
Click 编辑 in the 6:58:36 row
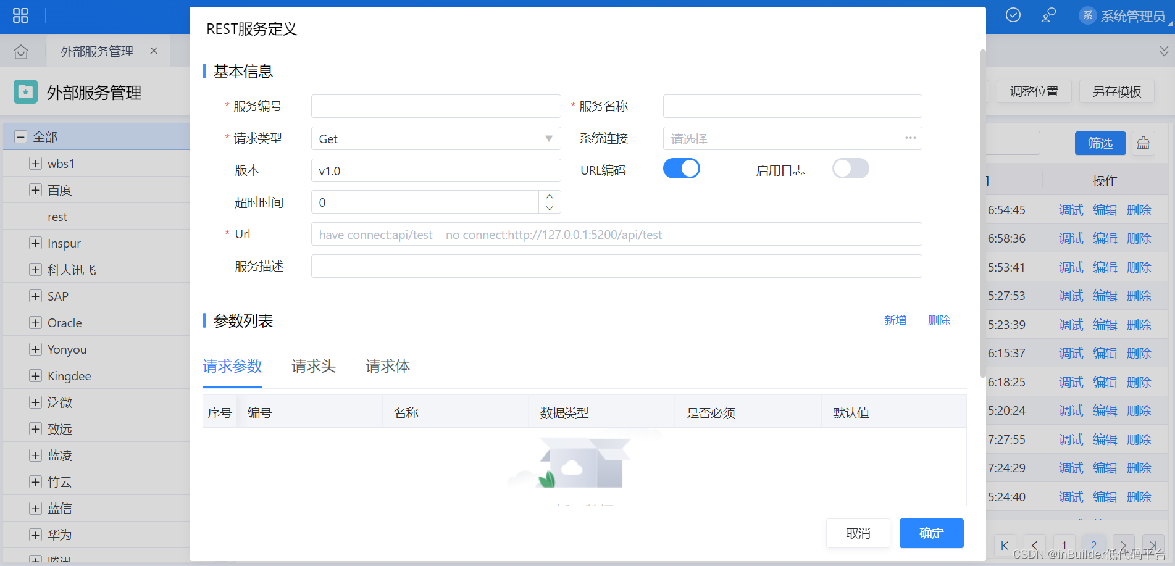1105,238
